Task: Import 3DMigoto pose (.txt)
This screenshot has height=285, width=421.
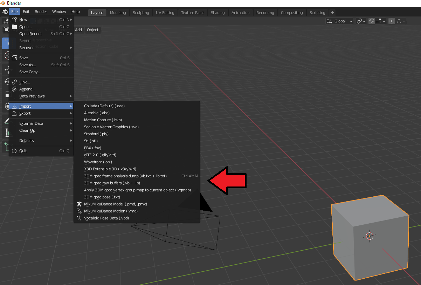Action: tap(137, 197)
